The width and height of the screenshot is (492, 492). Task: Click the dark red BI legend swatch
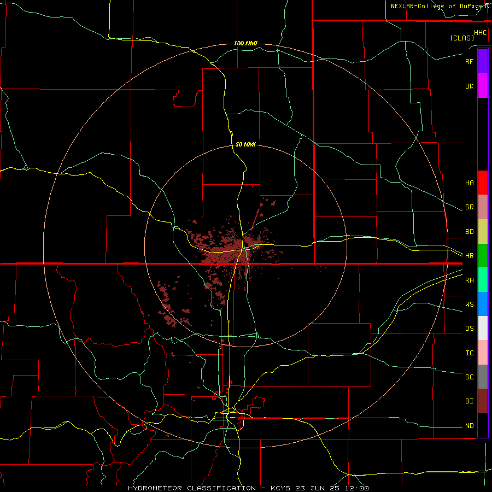point(483,401)
